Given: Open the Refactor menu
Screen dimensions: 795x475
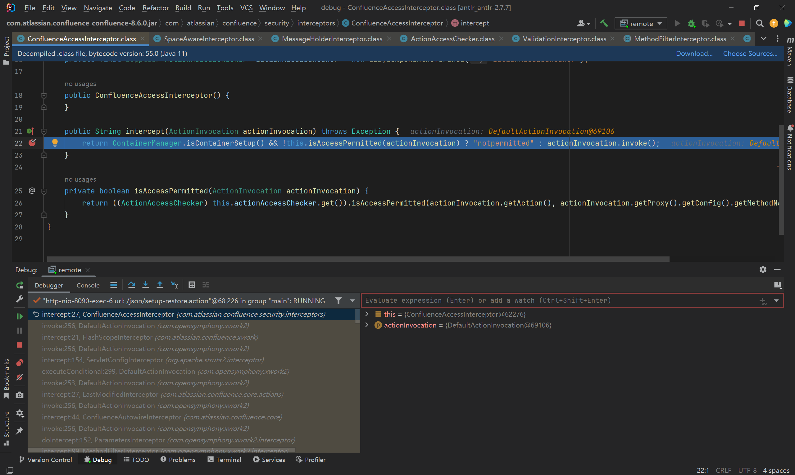Looking at the screenshot, I should [x=155, y=8].
